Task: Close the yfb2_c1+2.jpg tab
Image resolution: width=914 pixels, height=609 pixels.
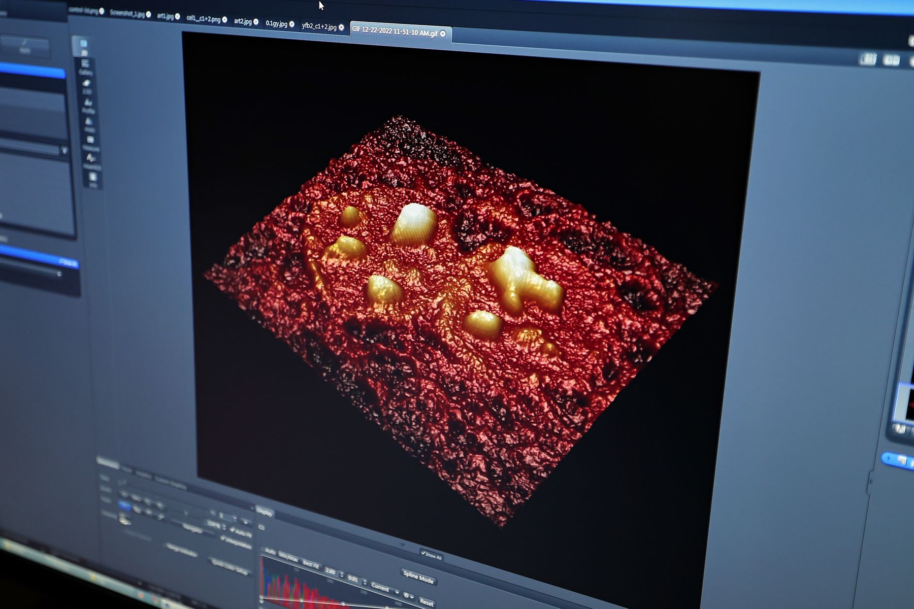Action: pyautogui.click(x=342, y=27)
